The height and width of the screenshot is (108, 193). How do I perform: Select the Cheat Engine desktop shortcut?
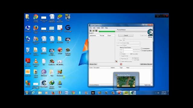coord(44,84)
